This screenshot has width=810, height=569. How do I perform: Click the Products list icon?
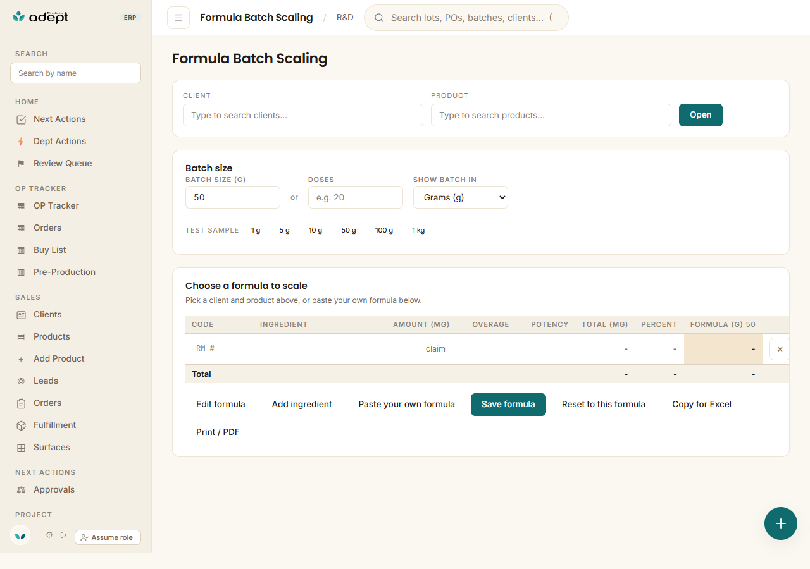pyautogui.click(x=21, y=337)
